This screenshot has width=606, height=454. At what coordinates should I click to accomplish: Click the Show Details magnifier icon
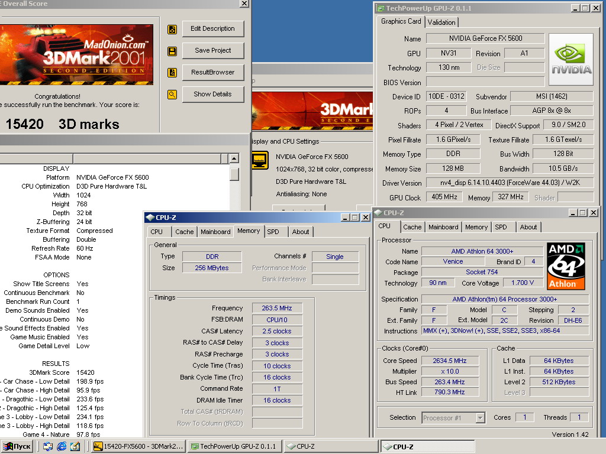pyautogui.click(x=172, y=94)
